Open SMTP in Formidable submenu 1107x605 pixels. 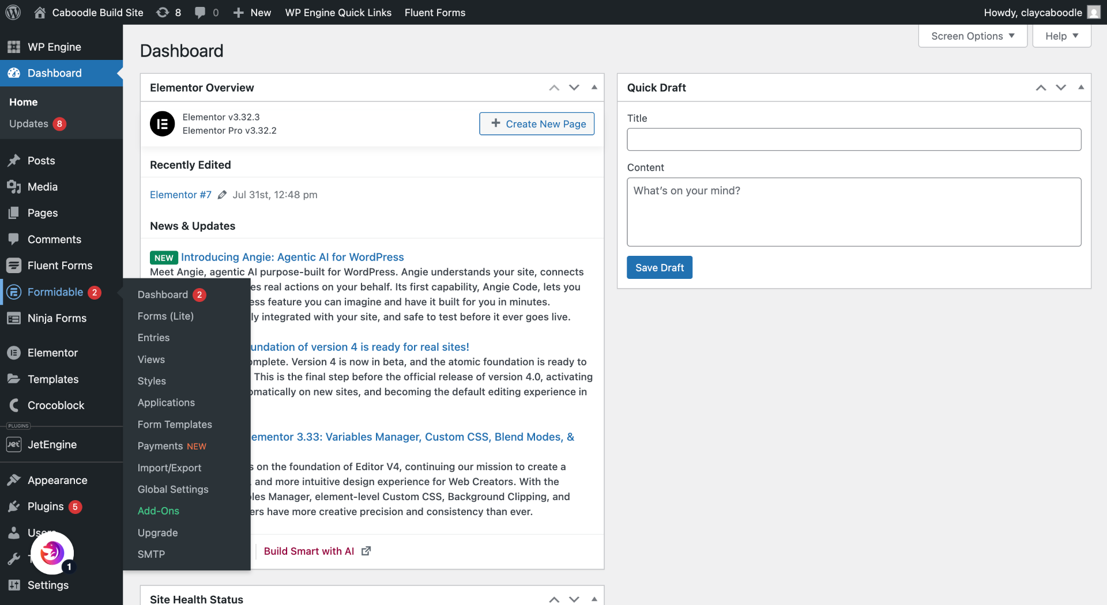[187, 554]
